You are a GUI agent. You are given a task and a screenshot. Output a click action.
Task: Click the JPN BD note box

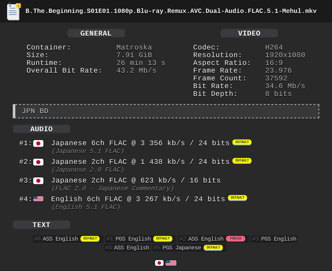click(166, 111)
